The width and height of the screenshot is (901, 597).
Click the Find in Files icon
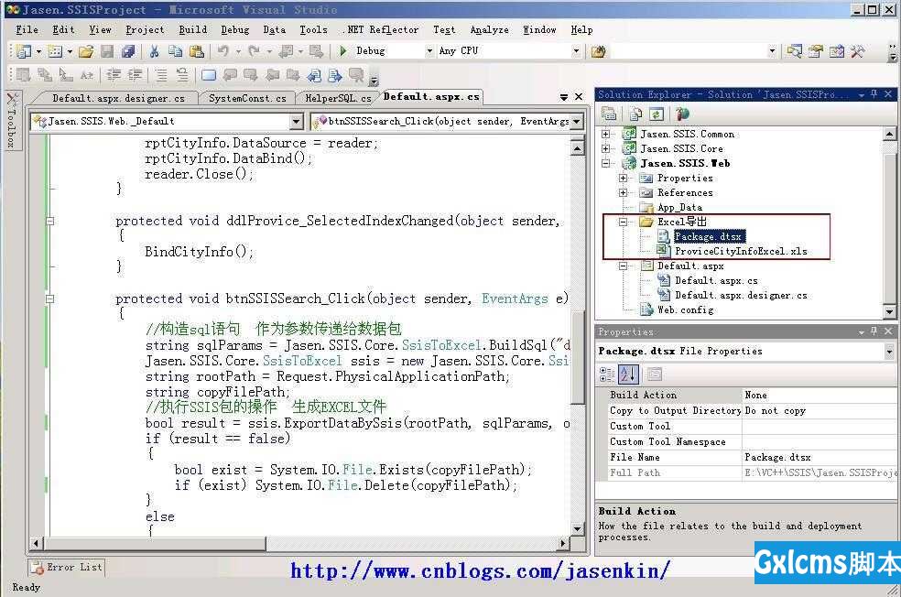598,51
